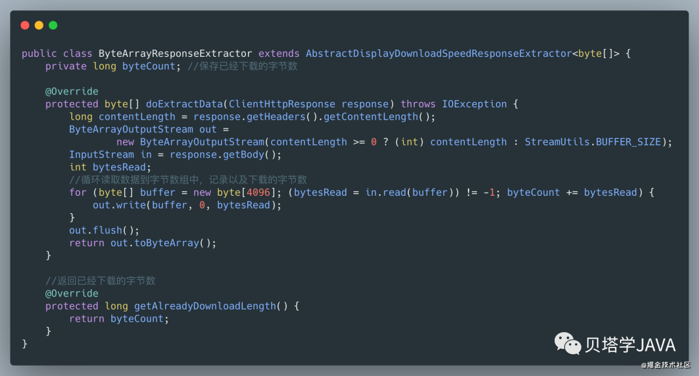Click the 'byteCount += bytesRead' expression
Viewport: 699px width, 376px height.
click(x=572, y=193)
